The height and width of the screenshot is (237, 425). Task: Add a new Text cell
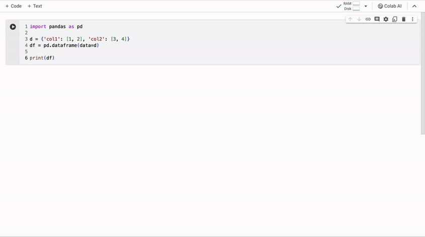coord(35,6)
